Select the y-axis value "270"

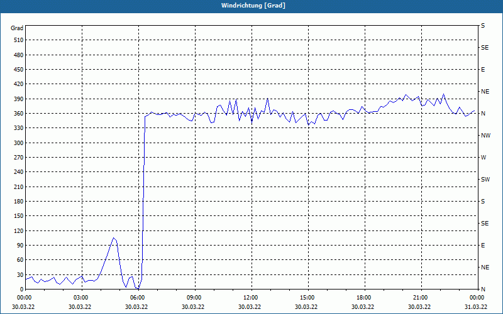(x=19, y=158)
